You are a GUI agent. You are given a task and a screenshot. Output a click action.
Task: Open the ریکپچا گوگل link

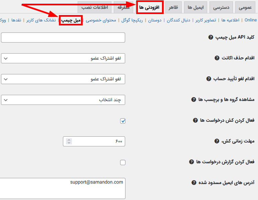132,20
